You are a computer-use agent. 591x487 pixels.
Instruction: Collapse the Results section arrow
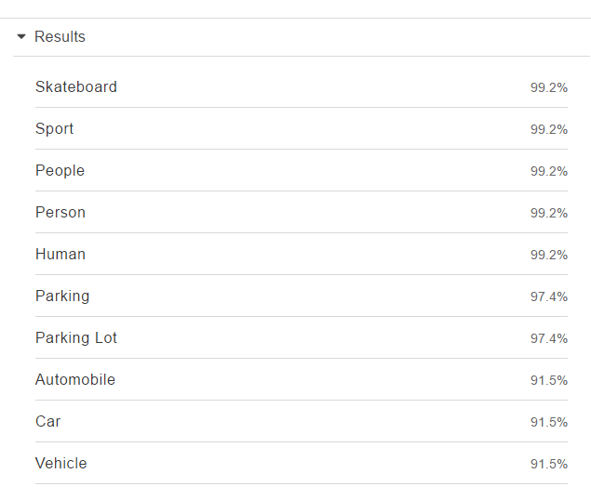[x=21, y=36]
